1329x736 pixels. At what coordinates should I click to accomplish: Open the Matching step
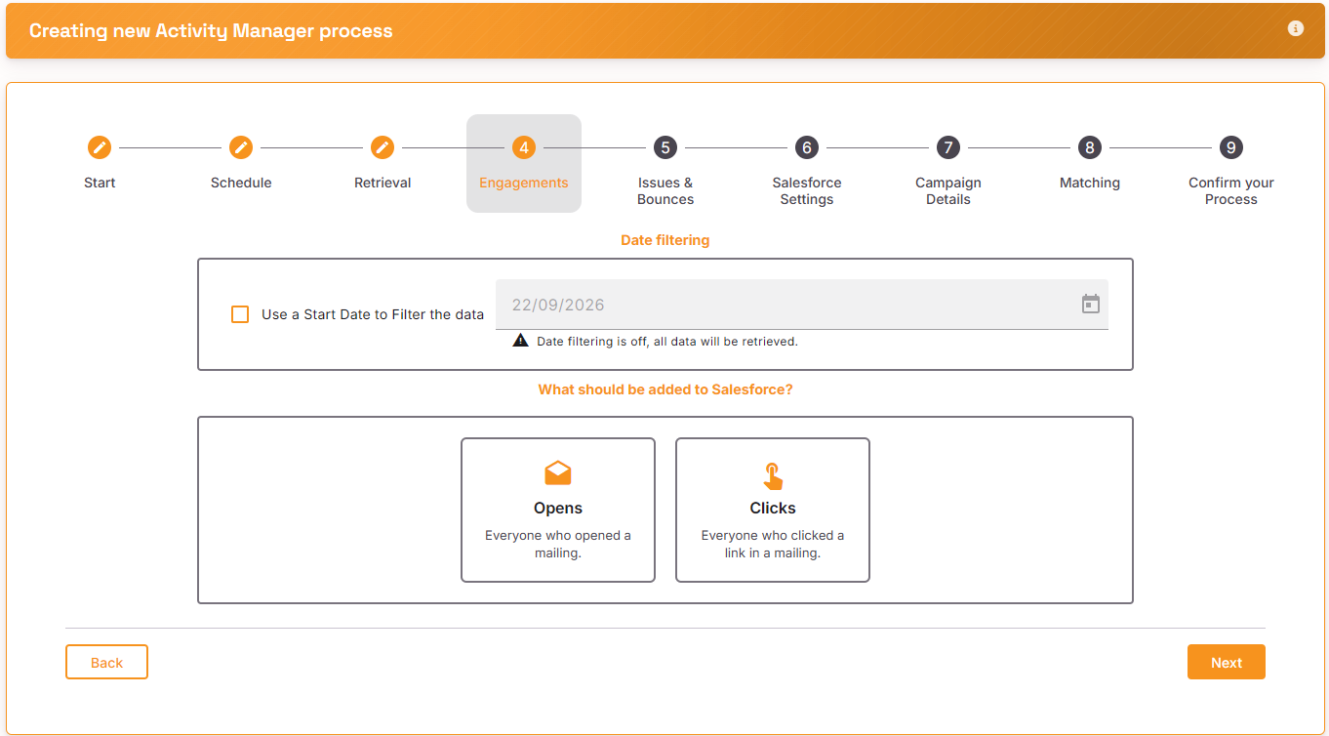1090,183
